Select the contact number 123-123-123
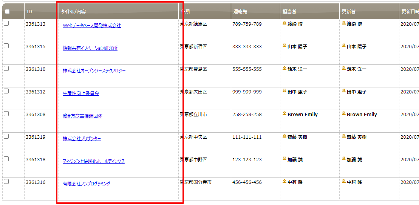Image resolution: width=419 pixels, height=205 pixels. point(247,160)
